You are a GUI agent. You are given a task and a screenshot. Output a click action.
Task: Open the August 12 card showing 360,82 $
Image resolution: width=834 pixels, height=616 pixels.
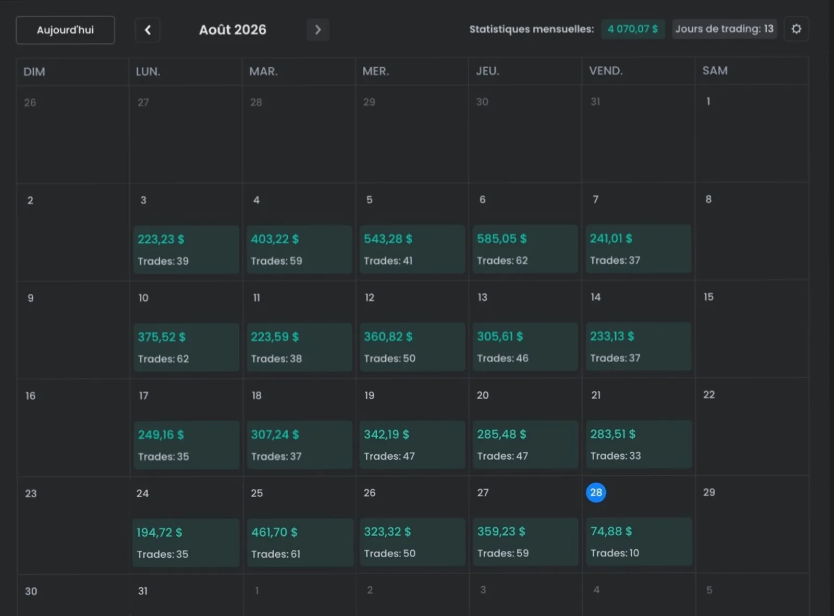point(412,347)
